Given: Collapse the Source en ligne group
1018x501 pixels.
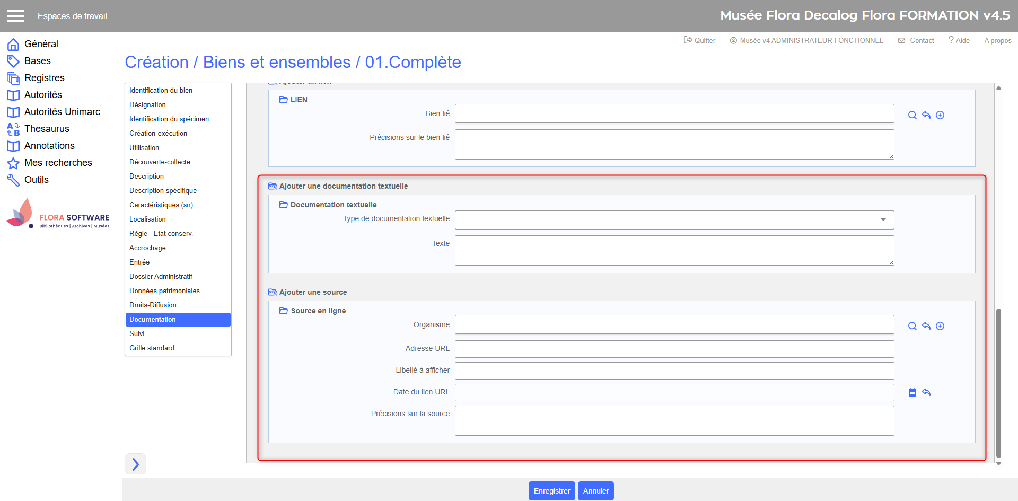Looking at the screenshot, I should point(284,311).
